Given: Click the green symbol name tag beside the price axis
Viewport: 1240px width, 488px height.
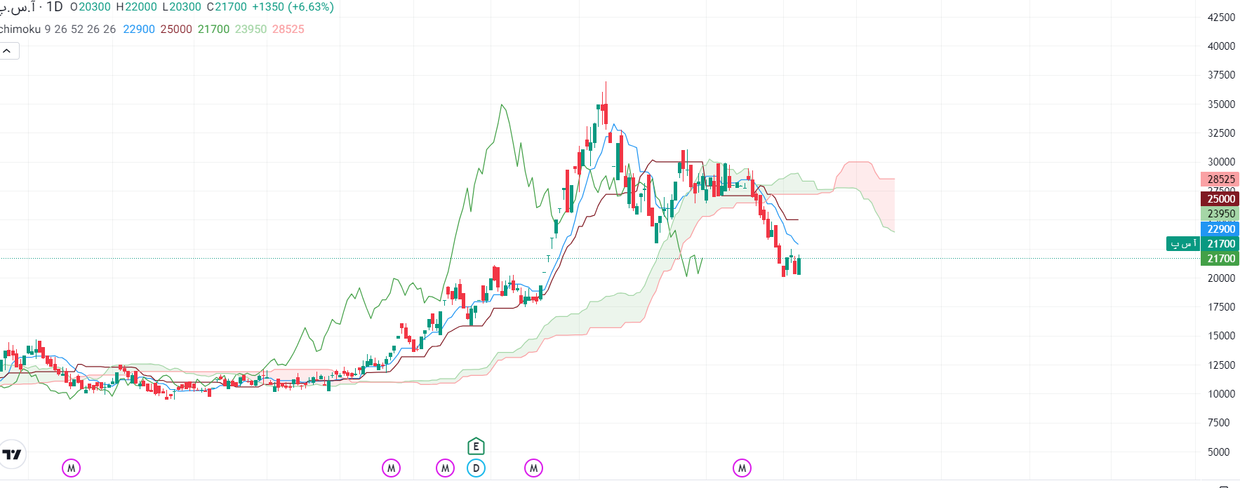Looking at the screenshot, I should (1183, 244).
